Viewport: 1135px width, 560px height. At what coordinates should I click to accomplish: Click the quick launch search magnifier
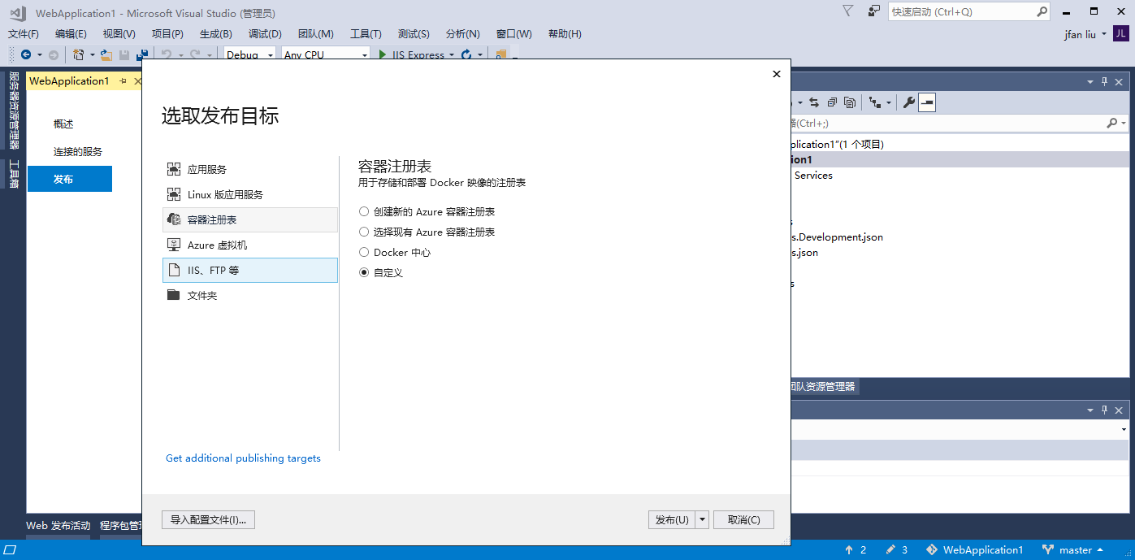1042,11
